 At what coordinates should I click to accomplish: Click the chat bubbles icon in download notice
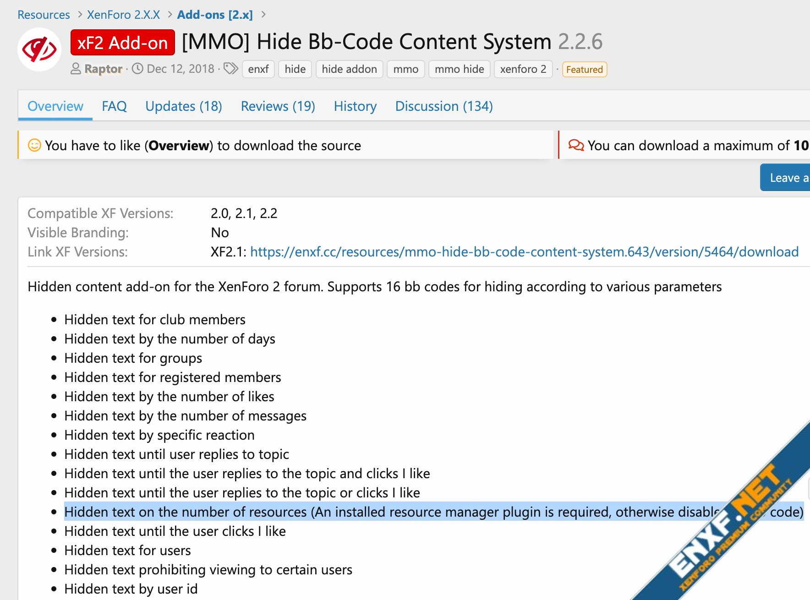click(x=576, y=145)
